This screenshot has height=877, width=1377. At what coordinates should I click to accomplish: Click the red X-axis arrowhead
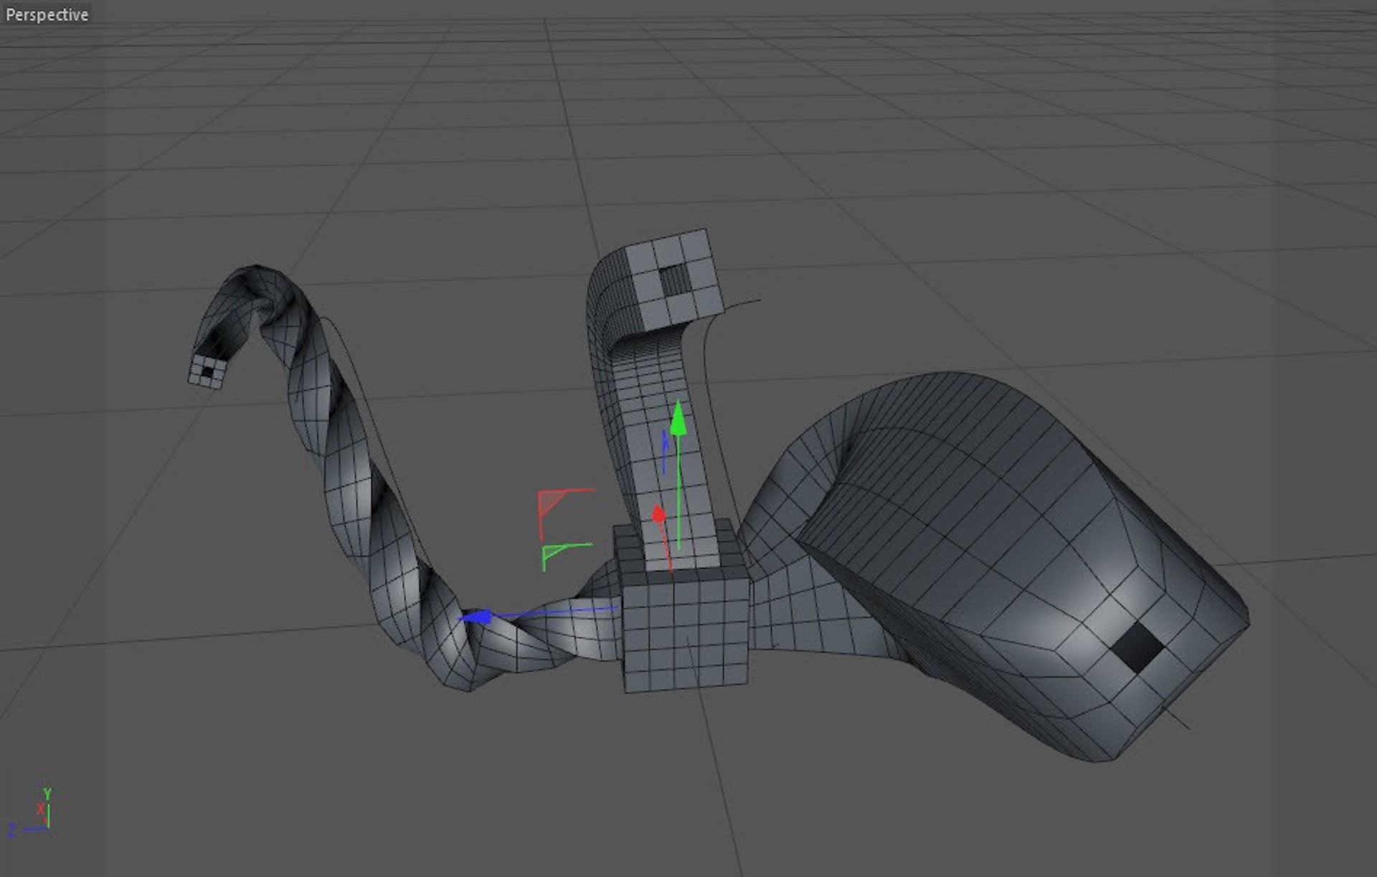[658, 515]
